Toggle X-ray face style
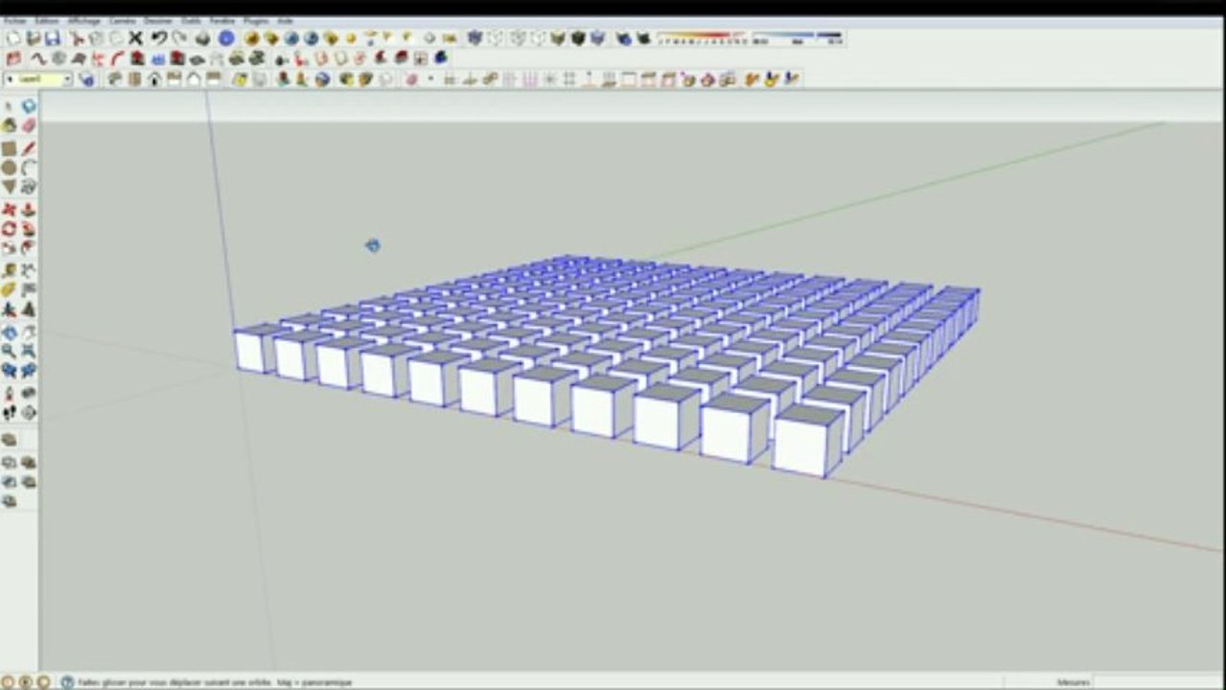This screenshot has width=1226, height=690. pos(474,38)
